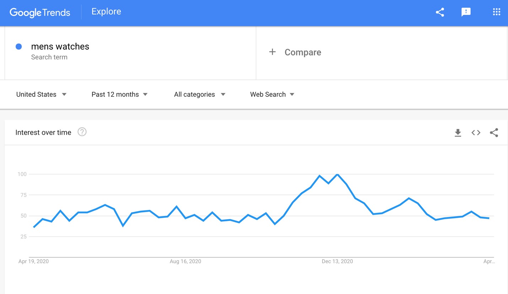
Task: Change the Web Search type dropdown
Action: pos(272,94)
